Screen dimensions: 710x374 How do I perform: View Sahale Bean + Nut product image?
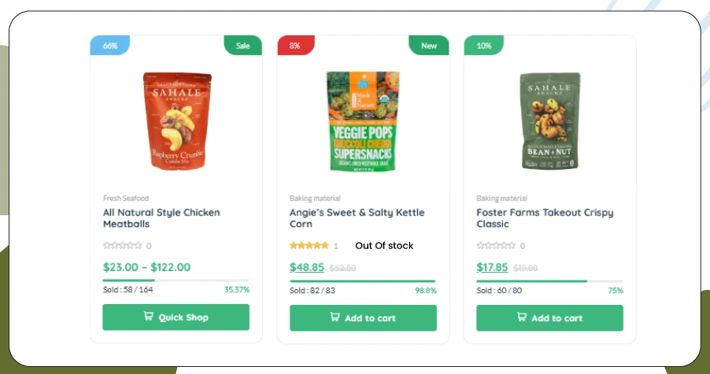click(549, 120)
